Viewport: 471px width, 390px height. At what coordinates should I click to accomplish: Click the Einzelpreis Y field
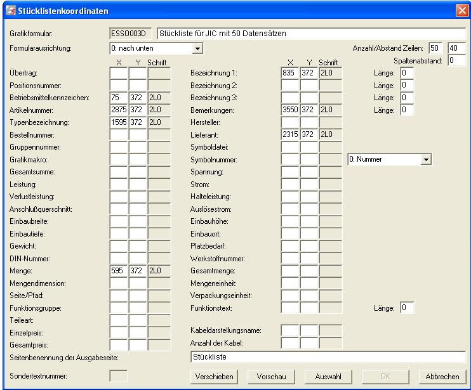[x=138, y=333]
